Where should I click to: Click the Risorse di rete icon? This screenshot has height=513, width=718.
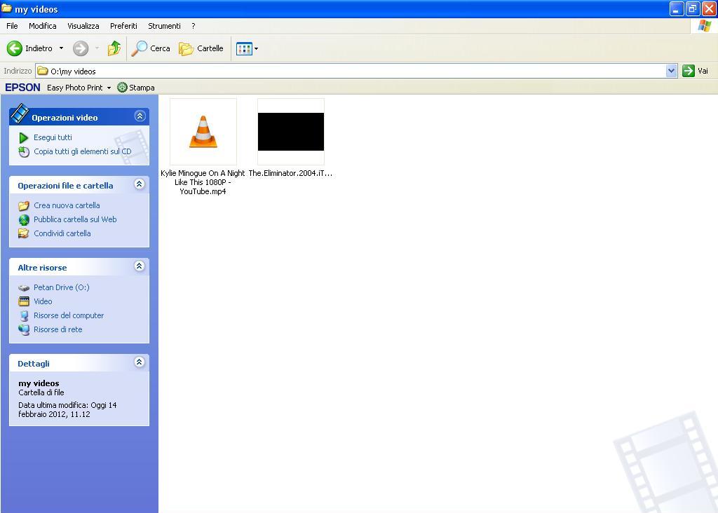[24, 329]
